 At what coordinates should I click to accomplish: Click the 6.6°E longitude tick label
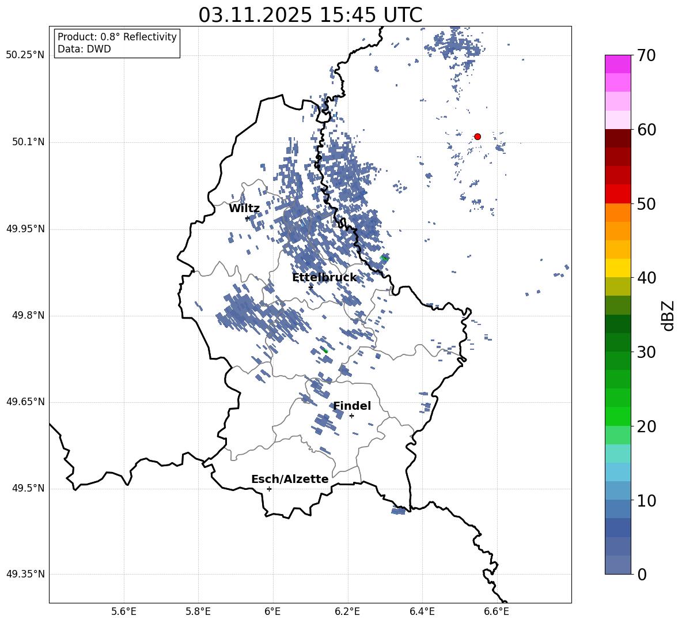tap(497, 611)
